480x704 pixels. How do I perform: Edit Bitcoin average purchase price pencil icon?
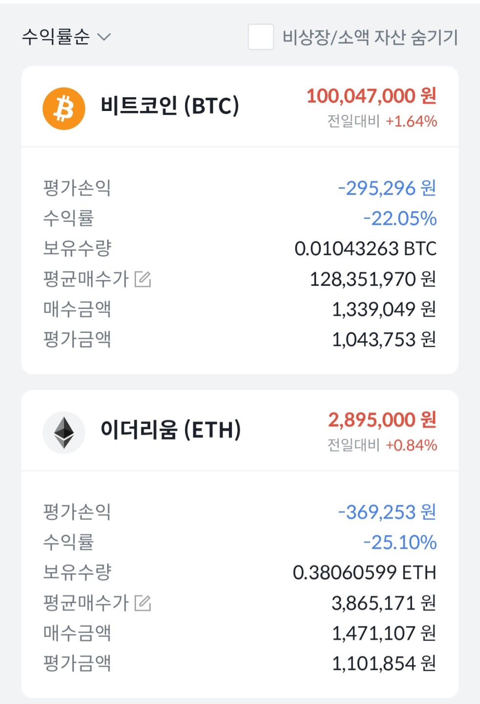[x=142, y=279]
